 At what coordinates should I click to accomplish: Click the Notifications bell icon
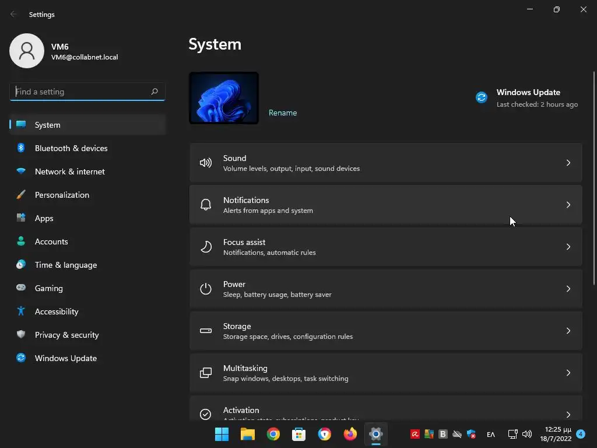click(206, 205)
